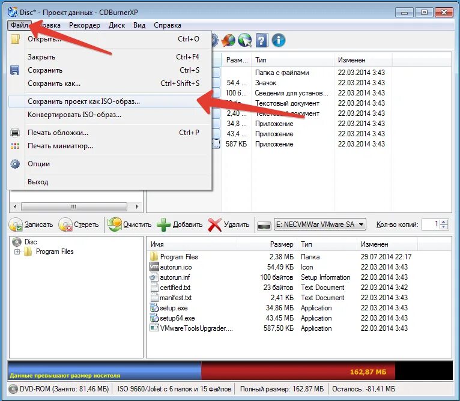The image size is (460, 401).
Task: Click the scrollbar right arrow under folder tree
Action: point(137,207)
